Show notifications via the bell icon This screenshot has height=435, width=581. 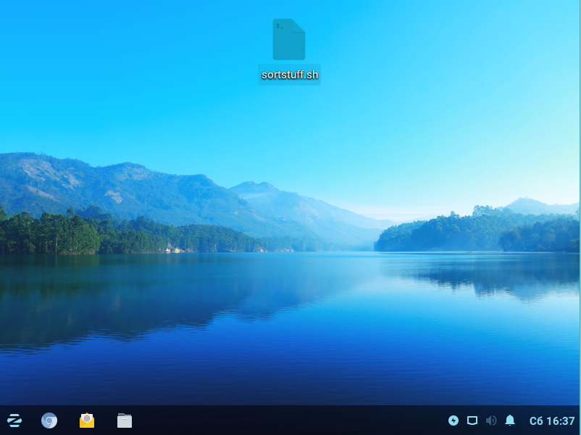click(x=510, y=420)
